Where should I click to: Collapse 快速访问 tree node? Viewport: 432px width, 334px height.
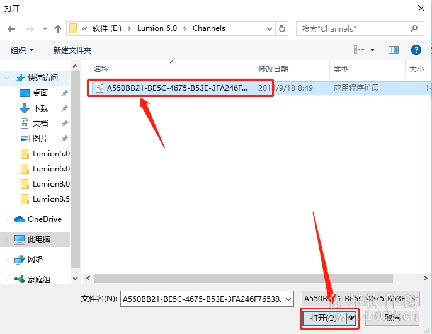coord(7,78)
